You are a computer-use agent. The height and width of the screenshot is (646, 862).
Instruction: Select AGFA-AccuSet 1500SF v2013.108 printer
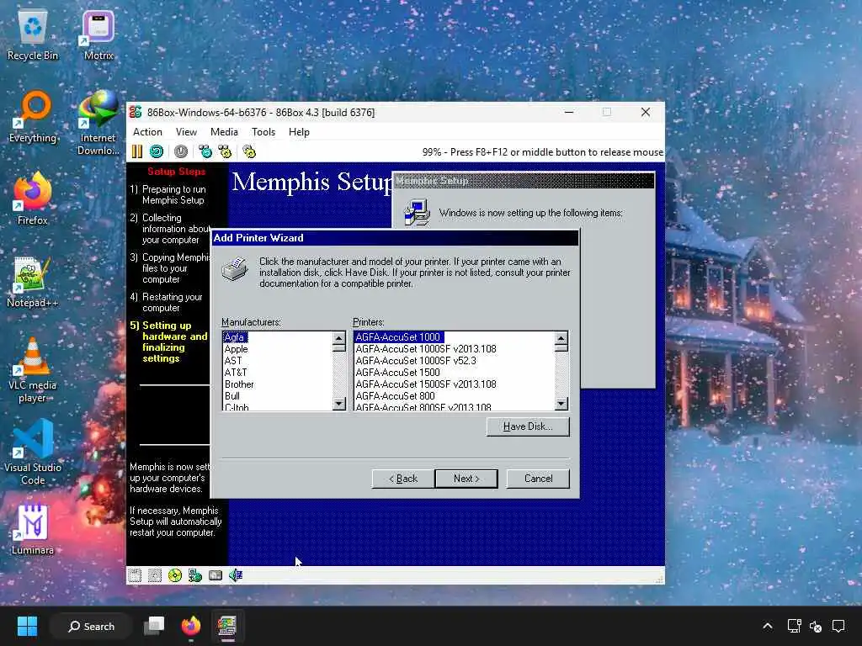click(x=425, y=384)
